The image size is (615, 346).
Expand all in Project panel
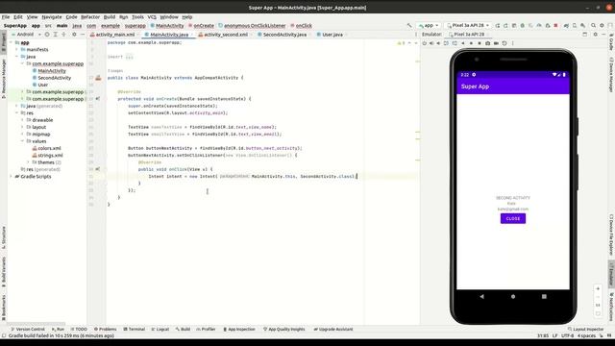click(x=56, y=35)
